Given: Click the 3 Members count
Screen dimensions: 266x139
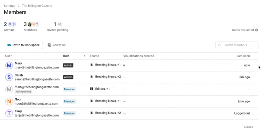Looking at the screenshot, I should [x=25, y=24].
